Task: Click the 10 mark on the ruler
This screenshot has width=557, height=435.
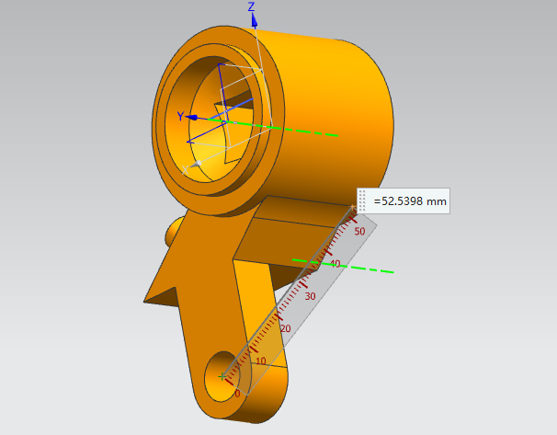Action: click(261, 361)
